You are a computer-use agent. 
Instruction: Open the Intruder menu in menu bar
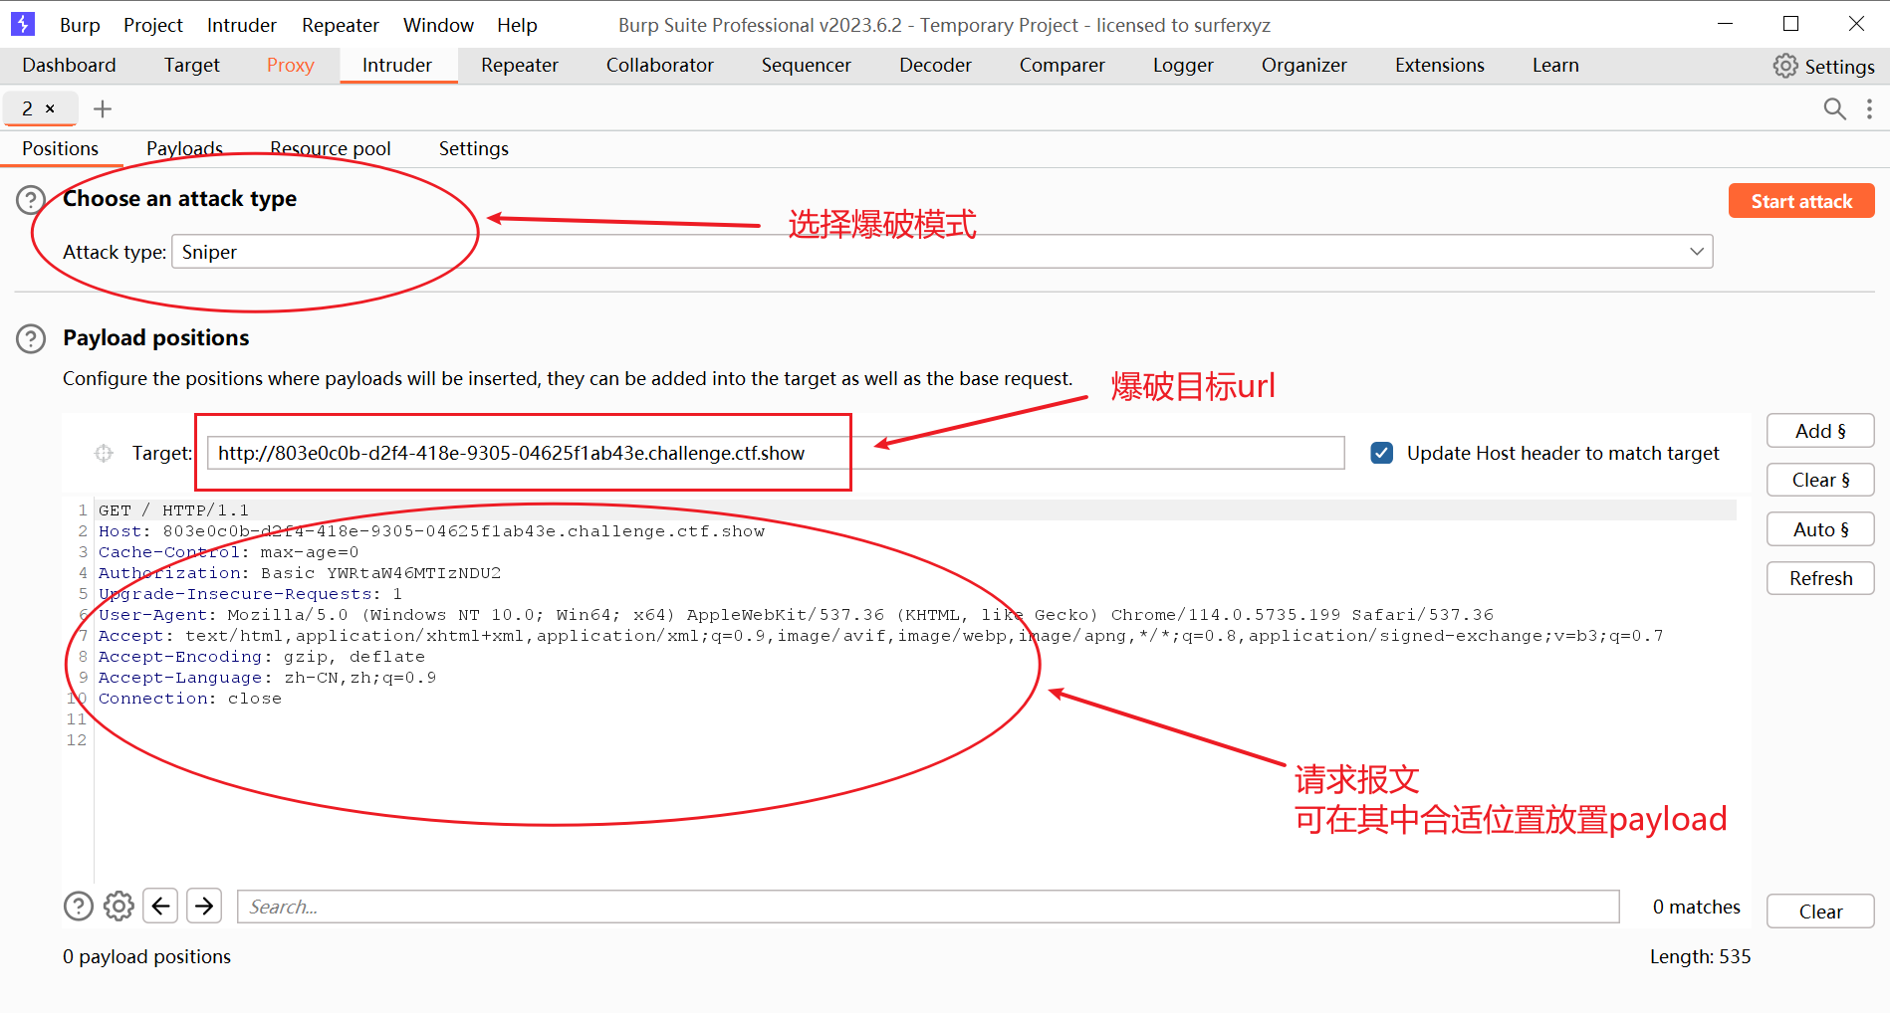click(241, 25)
